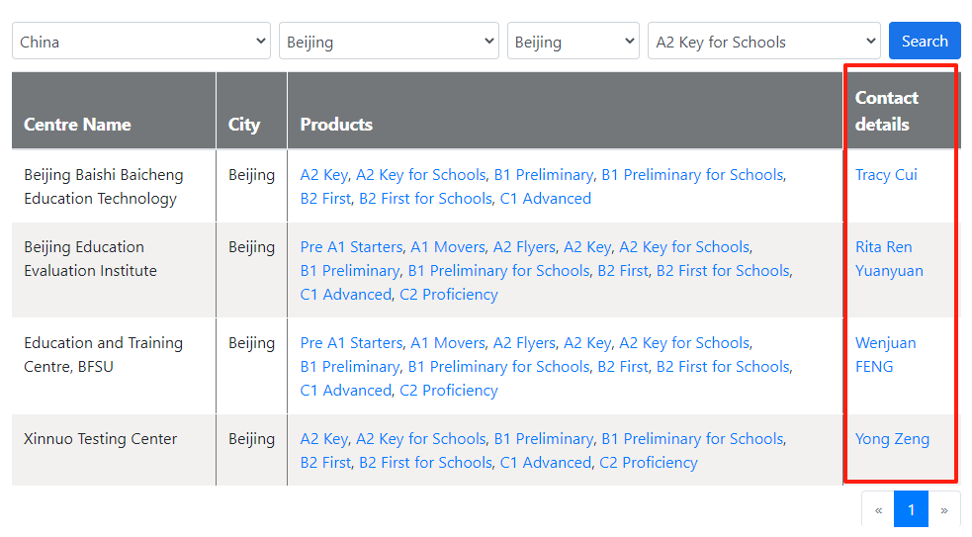
Task: Click C2 Proficiency in BFSU row
Action: [x=449, y=391]
